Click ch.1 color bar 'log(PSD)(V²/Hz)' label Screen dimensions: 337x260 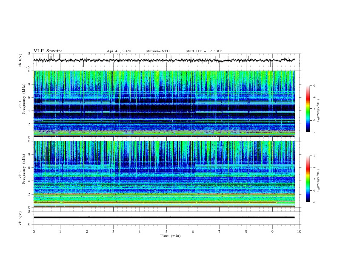coord(319,111)
